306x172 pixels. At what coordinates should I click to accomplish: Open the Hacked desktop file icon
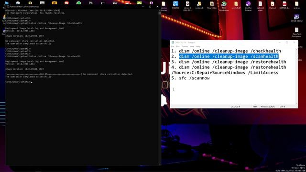tap(272, 5)
